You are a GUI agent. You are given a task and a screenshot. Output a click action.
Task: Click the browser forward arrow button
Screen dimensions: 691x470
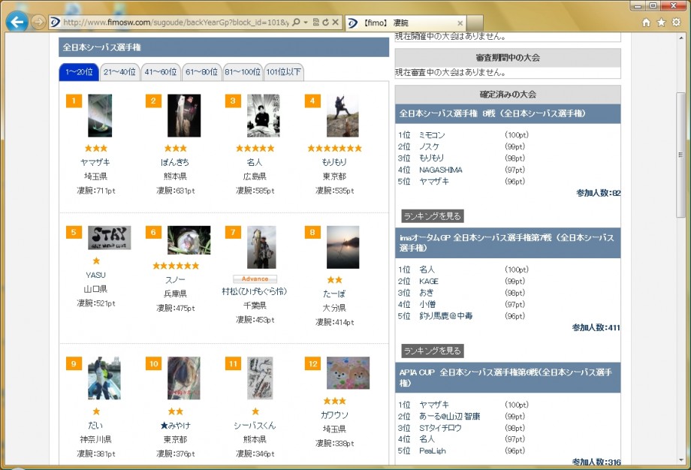point(38,22)
